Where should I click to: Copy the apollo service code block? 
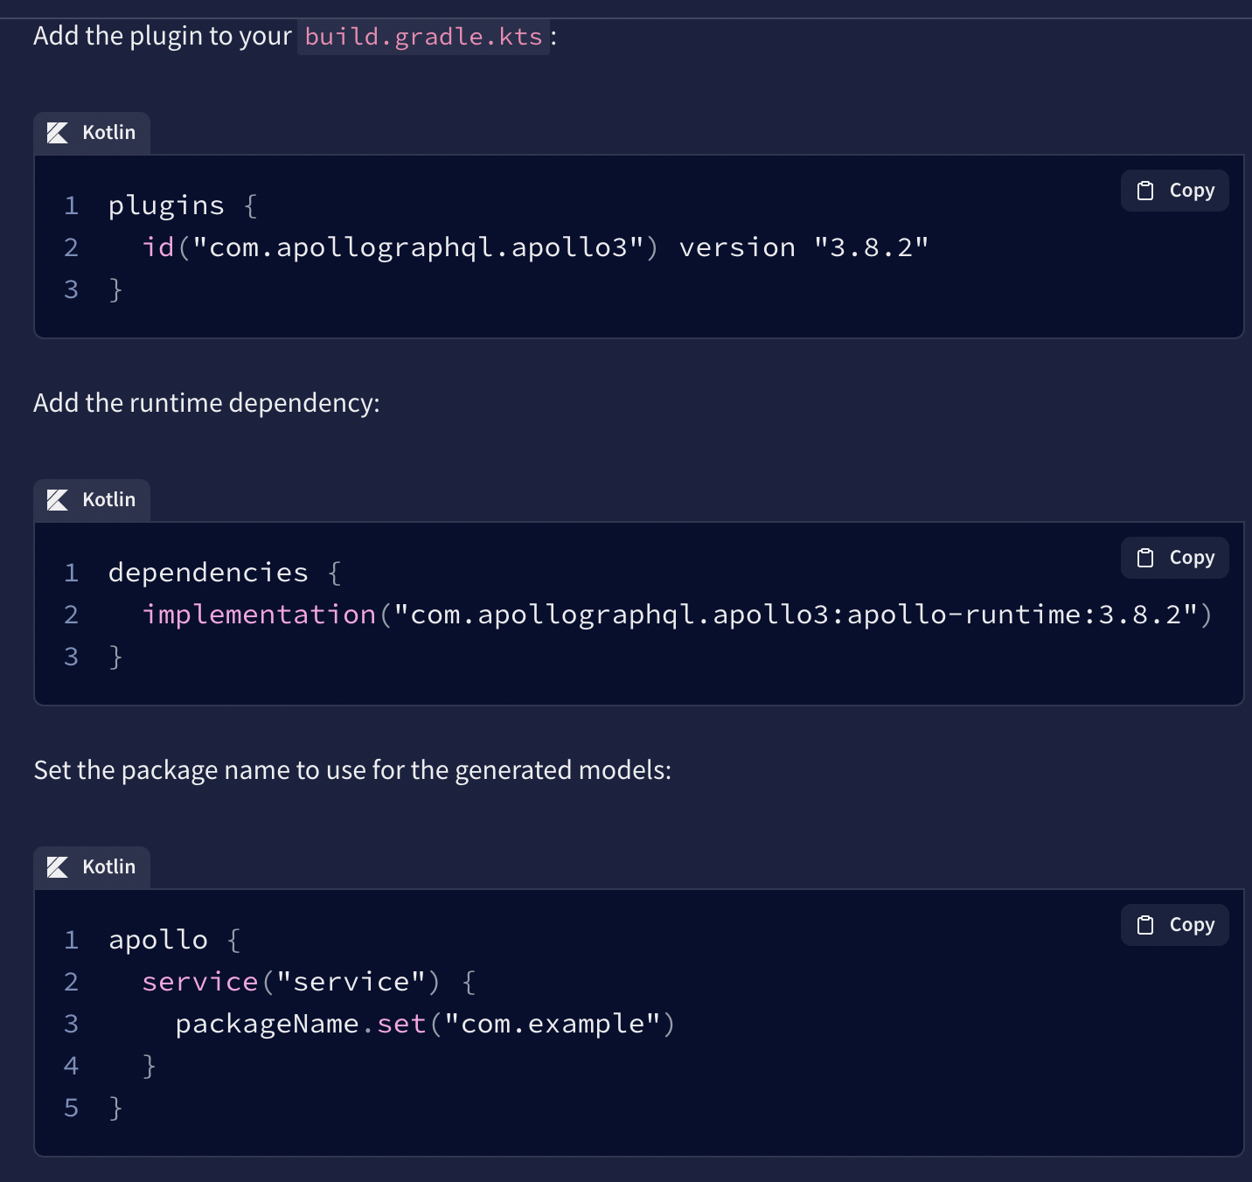pyautogui.click(x=1174, y=925)
